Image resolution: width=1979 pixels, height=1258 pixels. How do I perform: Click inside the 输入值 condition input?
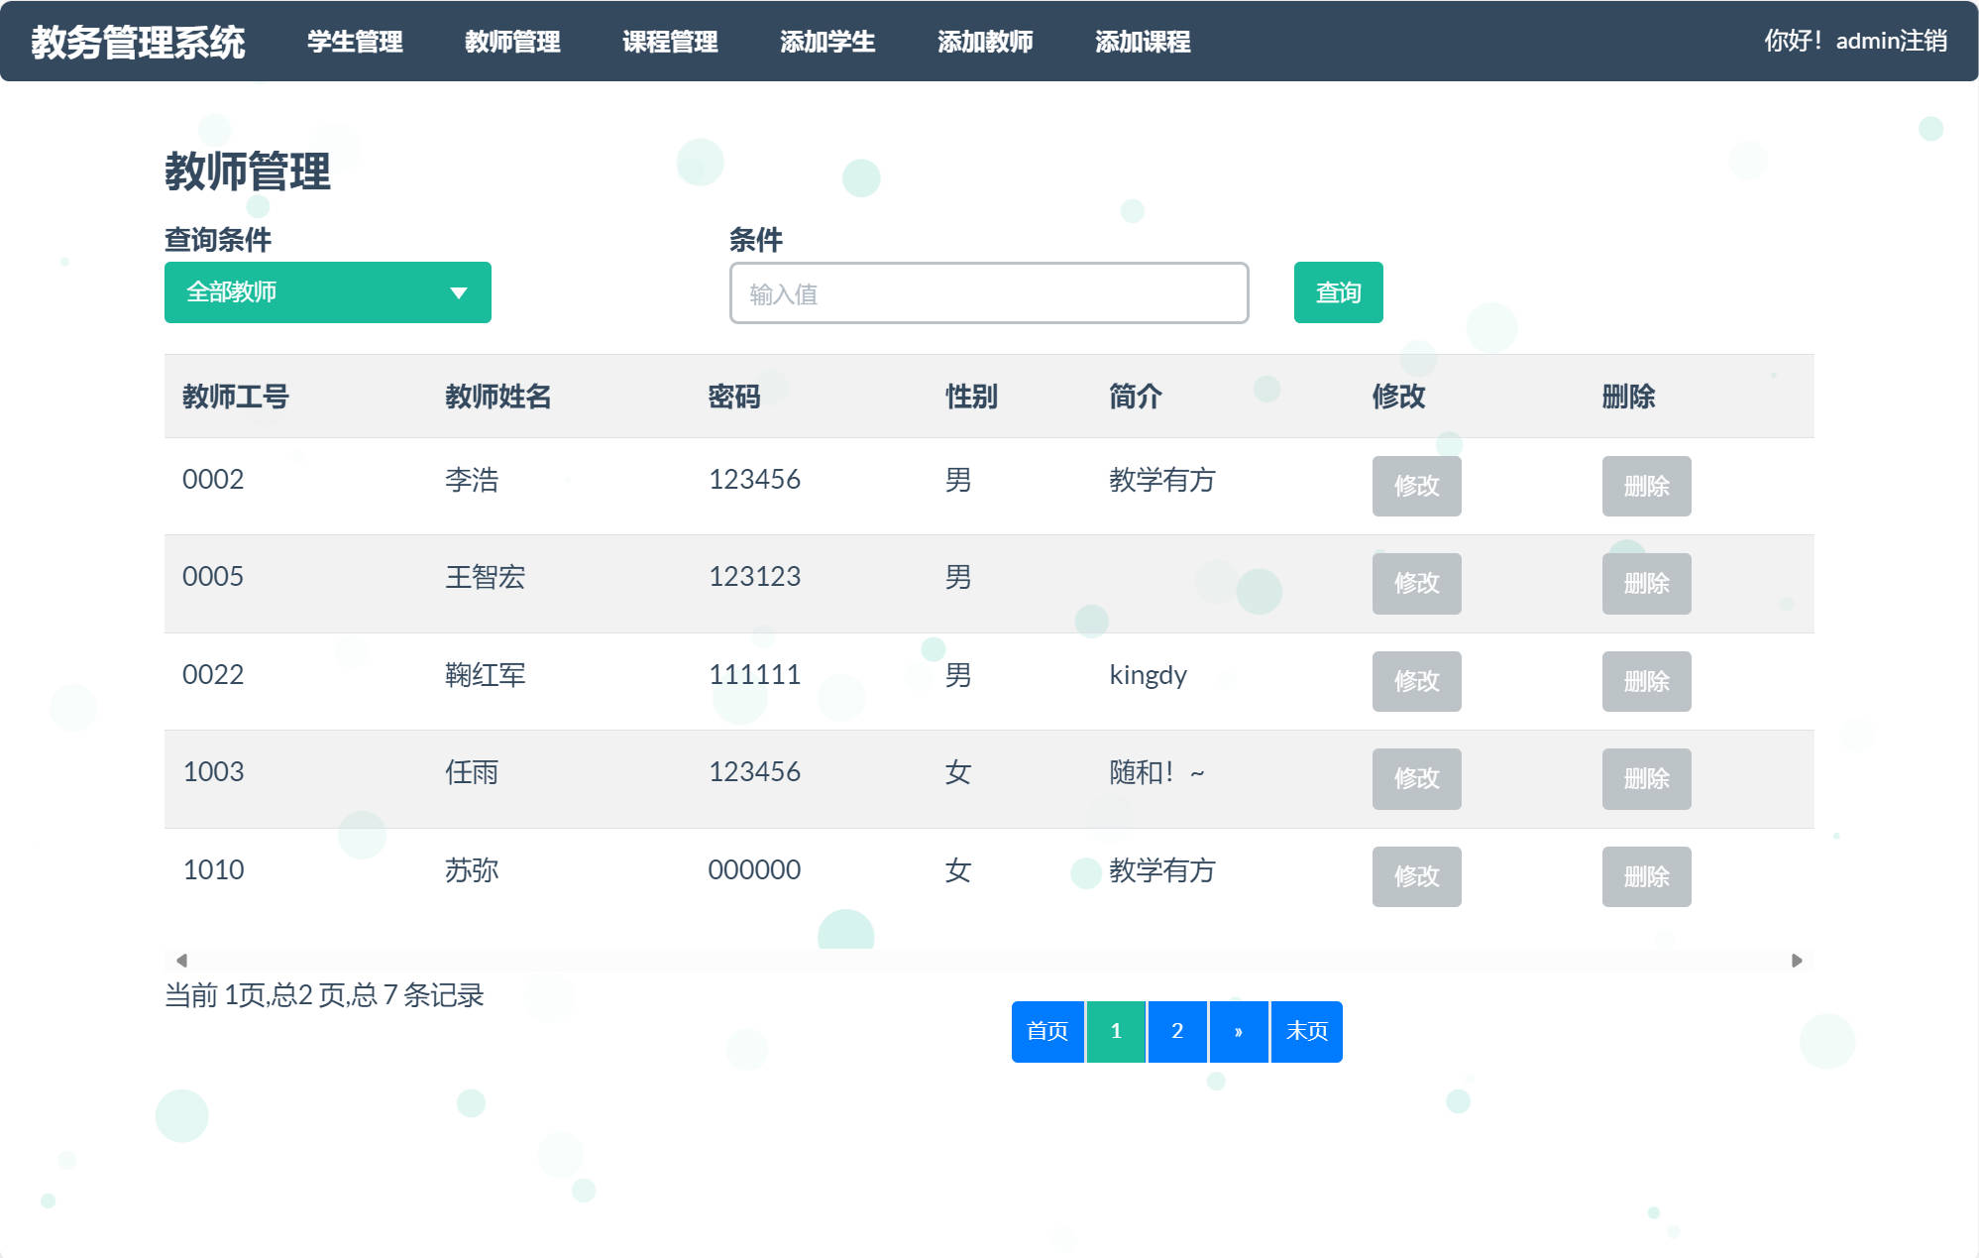point(988,292)
